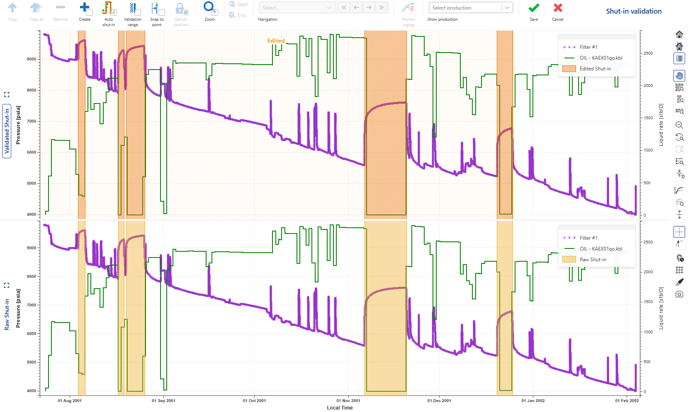
Task: Toggle the grid lines icon
Action: (x=679, y=270)
